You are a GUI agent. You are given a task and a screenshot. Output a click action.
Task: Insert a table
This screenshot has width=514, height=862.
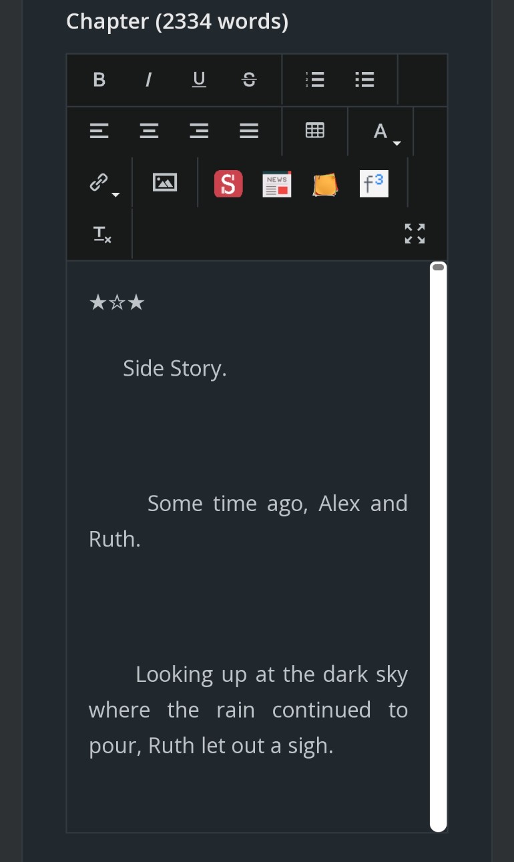315,131
